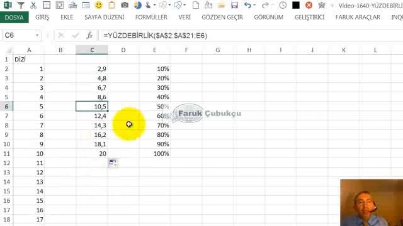This screenshot has height=226, width=403.
Task: Select row 6 header
Action: [6, 106]
